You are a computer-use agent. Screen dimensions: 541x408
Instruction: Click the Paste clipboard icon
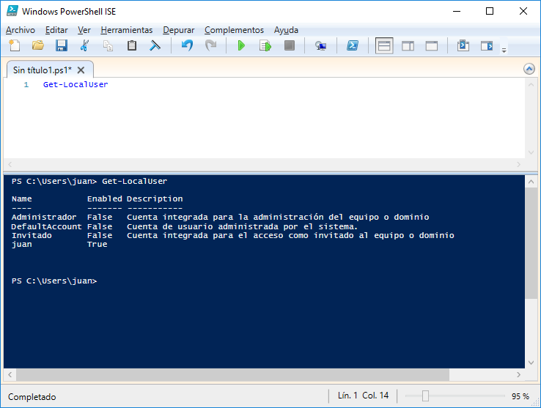[x=132, y=45]
